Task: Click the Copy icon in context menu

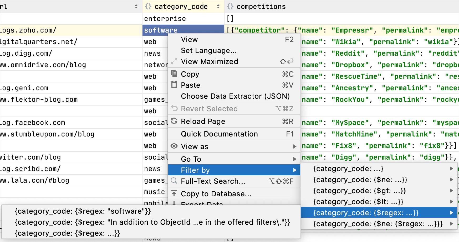Action: [174, 73]
